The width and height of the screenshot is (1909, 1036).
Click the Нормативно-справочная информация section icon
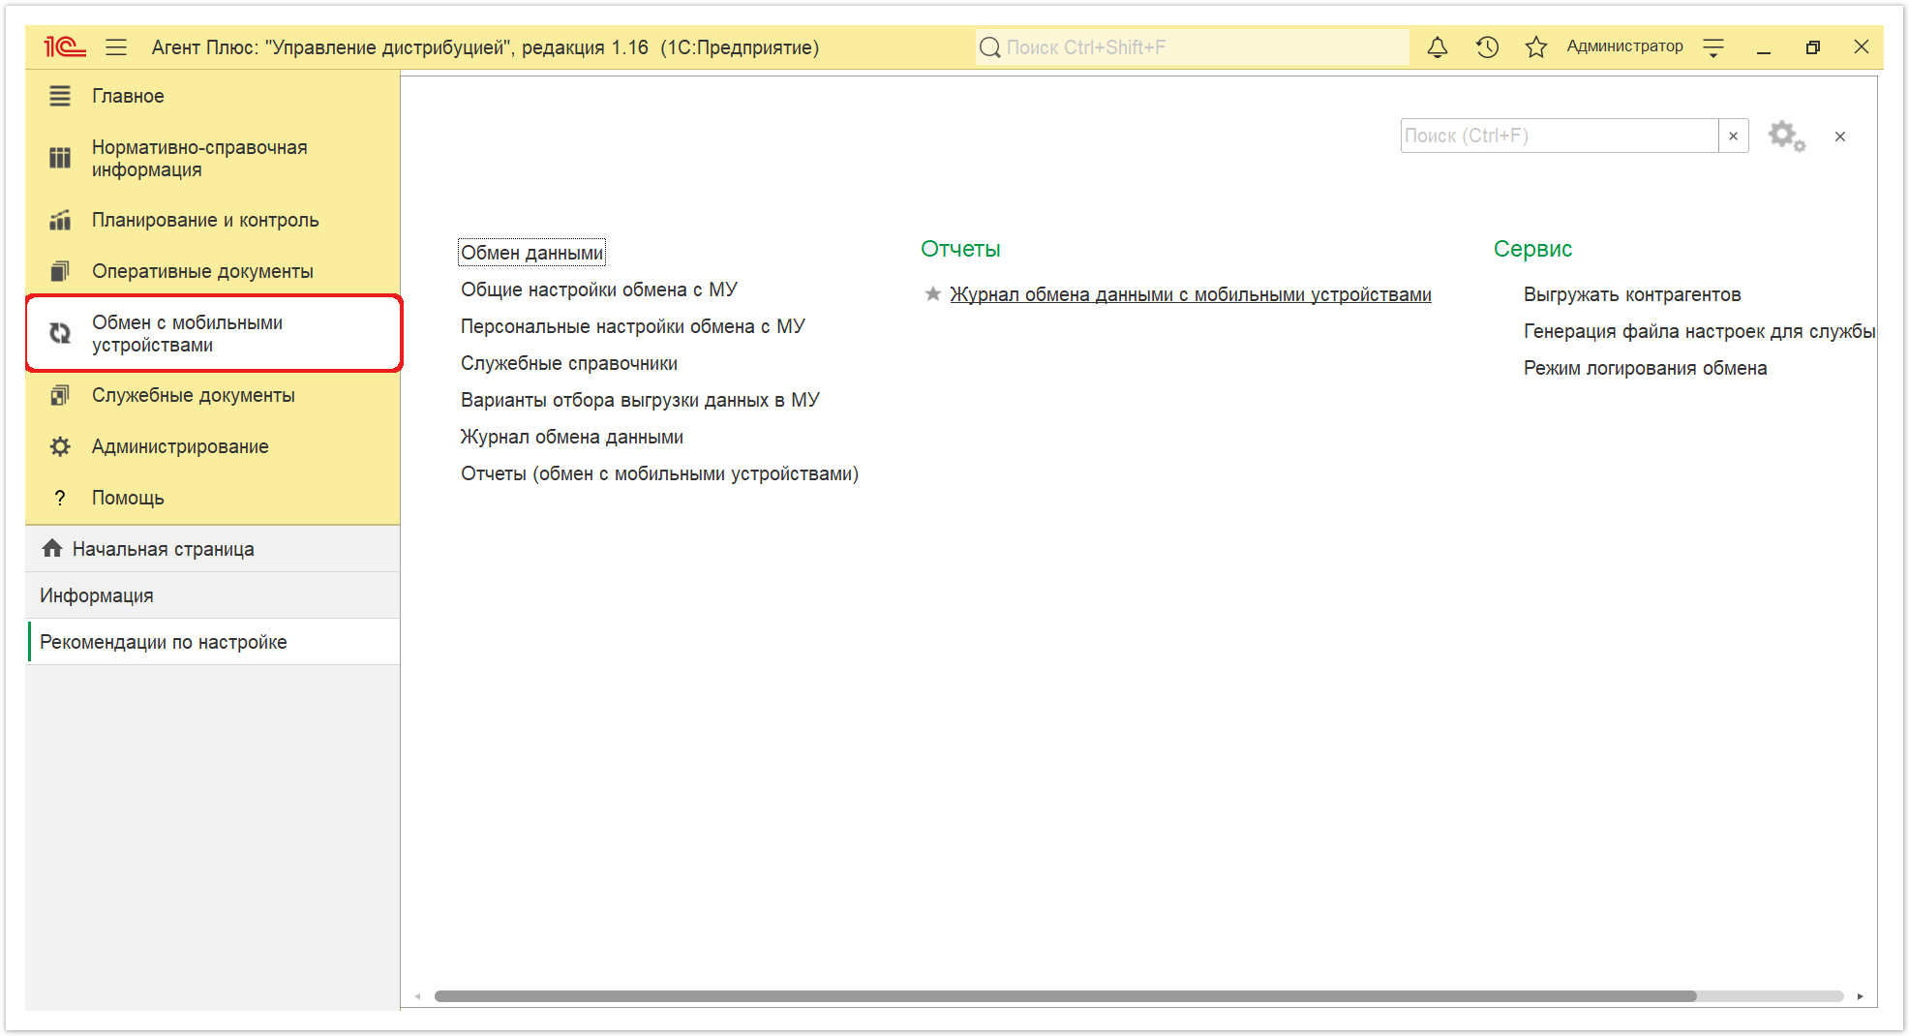(x=60, y=158)
